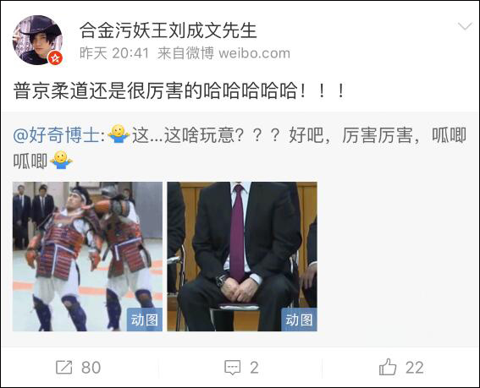Tap the comment bubble icon
The image size is (480, 388).
[232, 367]
